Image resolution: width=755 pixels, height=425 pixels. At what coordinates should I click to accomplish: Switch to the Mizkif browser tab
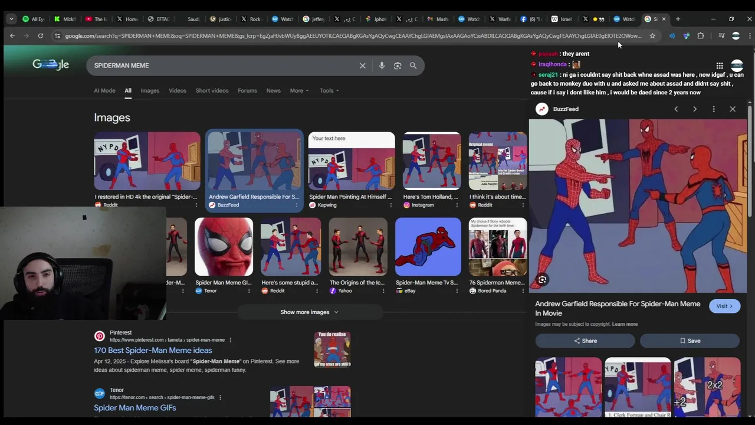click(x=65, y=19)
